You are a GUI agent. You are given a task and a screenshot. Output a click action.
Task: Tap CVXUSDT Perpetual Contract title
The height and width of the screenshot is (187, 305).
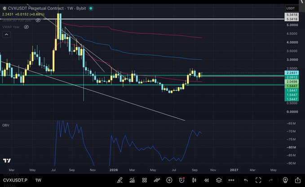pyautogui.click(x=36, y=9)
